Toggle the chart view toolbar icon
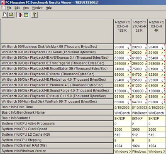Viewport: 166px width, 154px height. pos(26,15)
